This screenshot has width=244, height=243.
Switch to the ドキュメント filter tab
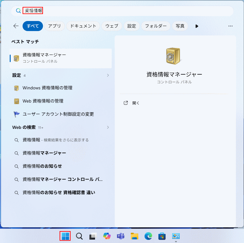pyautogui.click(x=83, y=26)
